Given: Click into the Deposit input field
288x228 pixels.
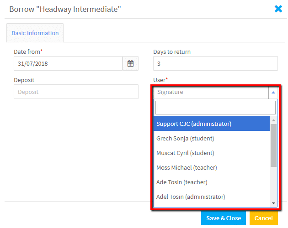Looking at the screenshot, I should [x=76, y=92].
